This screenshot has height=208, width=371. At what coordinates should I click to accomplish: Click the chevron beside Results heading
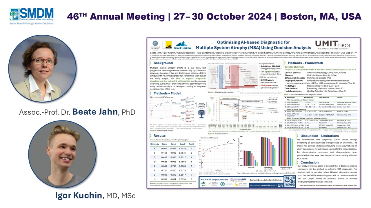click(x=151, y=135)
